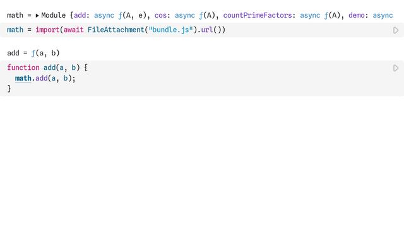
Task: Run the add function cell
Action: (x=396, y=68)
